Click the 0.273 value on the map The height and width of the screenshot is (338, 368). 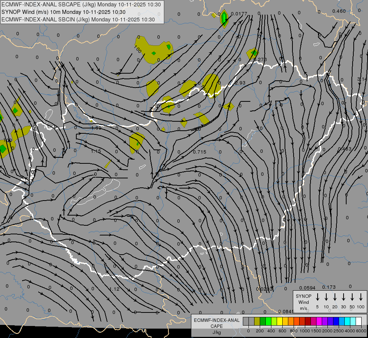tap(260, 60)
